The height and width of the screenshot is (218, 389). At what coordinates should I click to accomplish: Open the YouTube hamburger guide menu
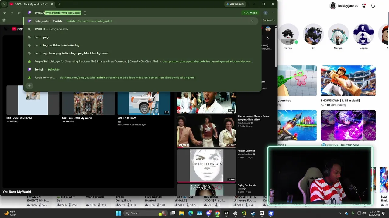click(x=6, y=29)
